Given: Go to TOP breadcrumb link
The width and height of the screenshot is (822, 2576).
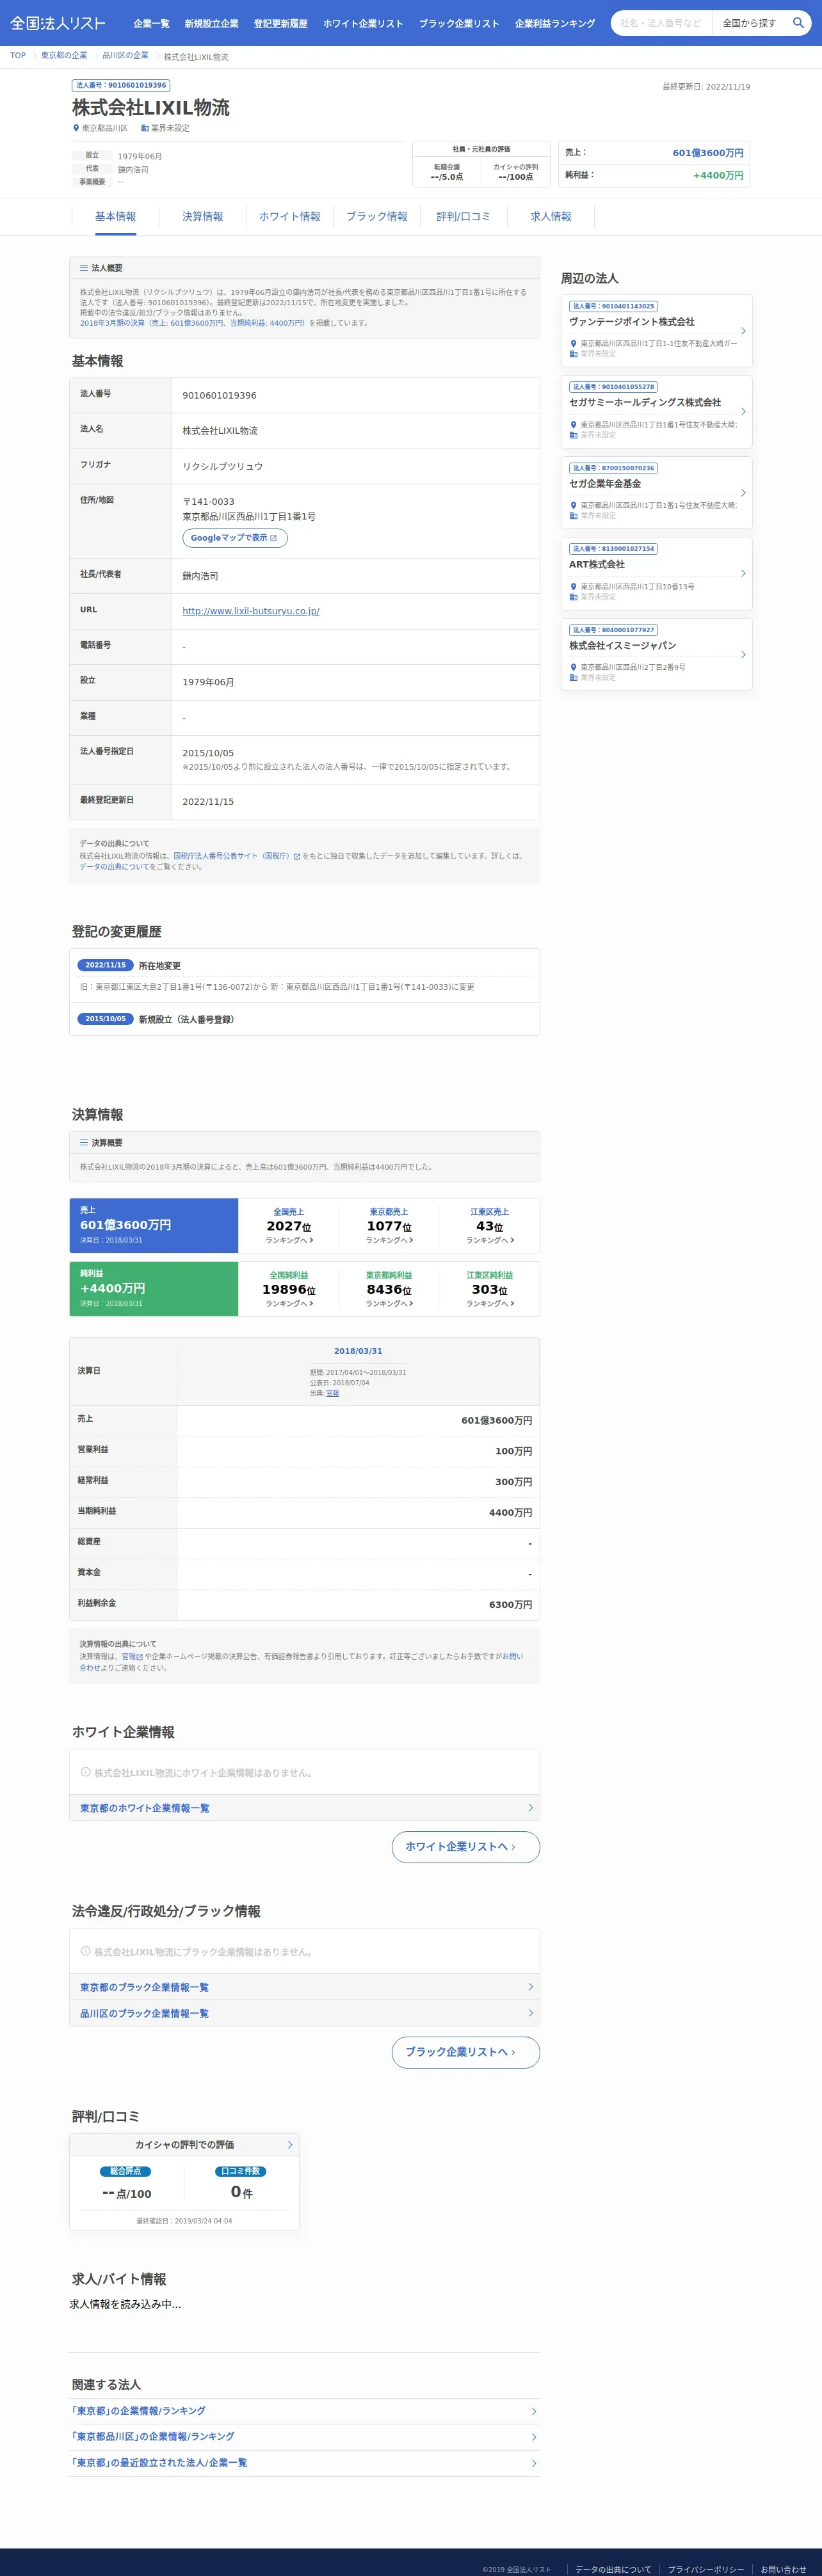Looking at the screenshot, I should coord(18,56).
